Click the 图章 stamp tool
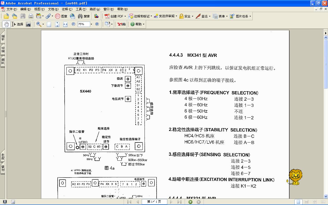This screenshot has height=205, width=328. click(61, 16)
